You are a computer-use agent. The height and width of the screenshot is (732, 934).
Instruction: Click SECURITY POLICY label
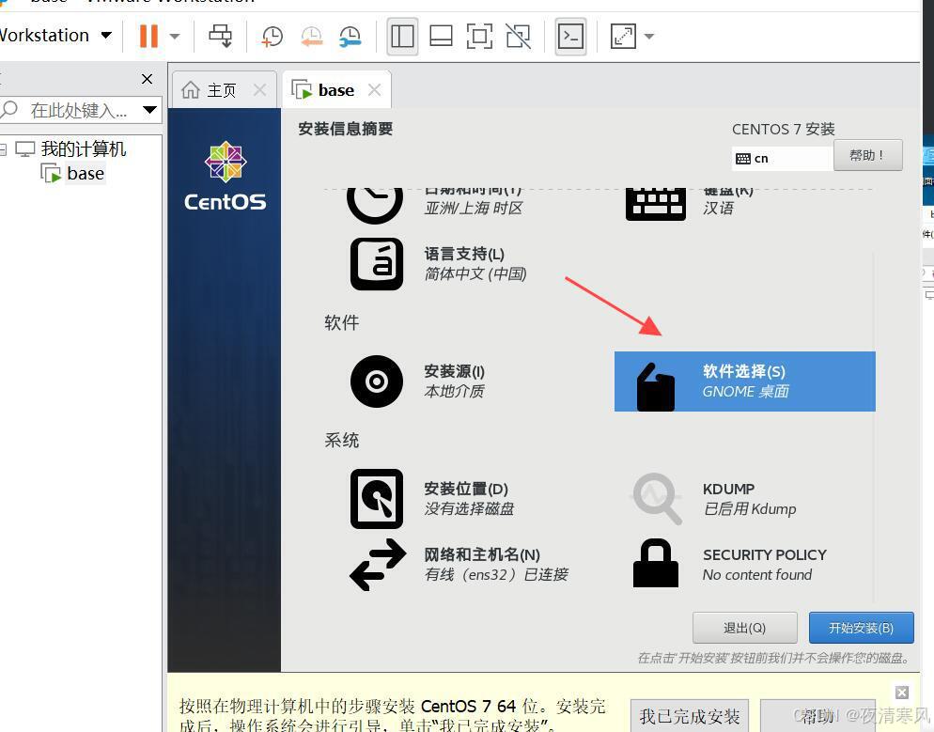[764, 554]
